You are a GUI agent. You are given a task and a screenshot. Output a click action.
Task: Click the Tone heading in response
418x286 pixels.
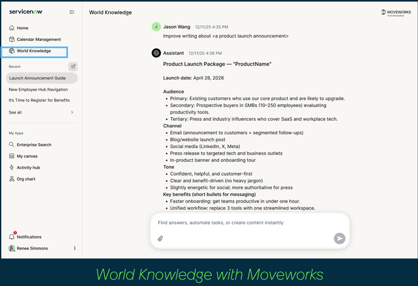pos(168,167)
